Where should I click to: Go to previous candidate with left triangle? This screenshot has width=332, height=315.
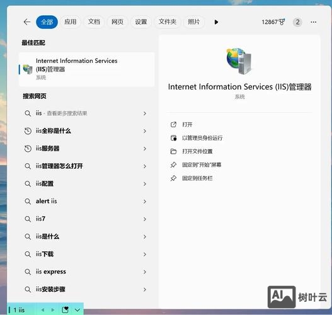[43, 310]
